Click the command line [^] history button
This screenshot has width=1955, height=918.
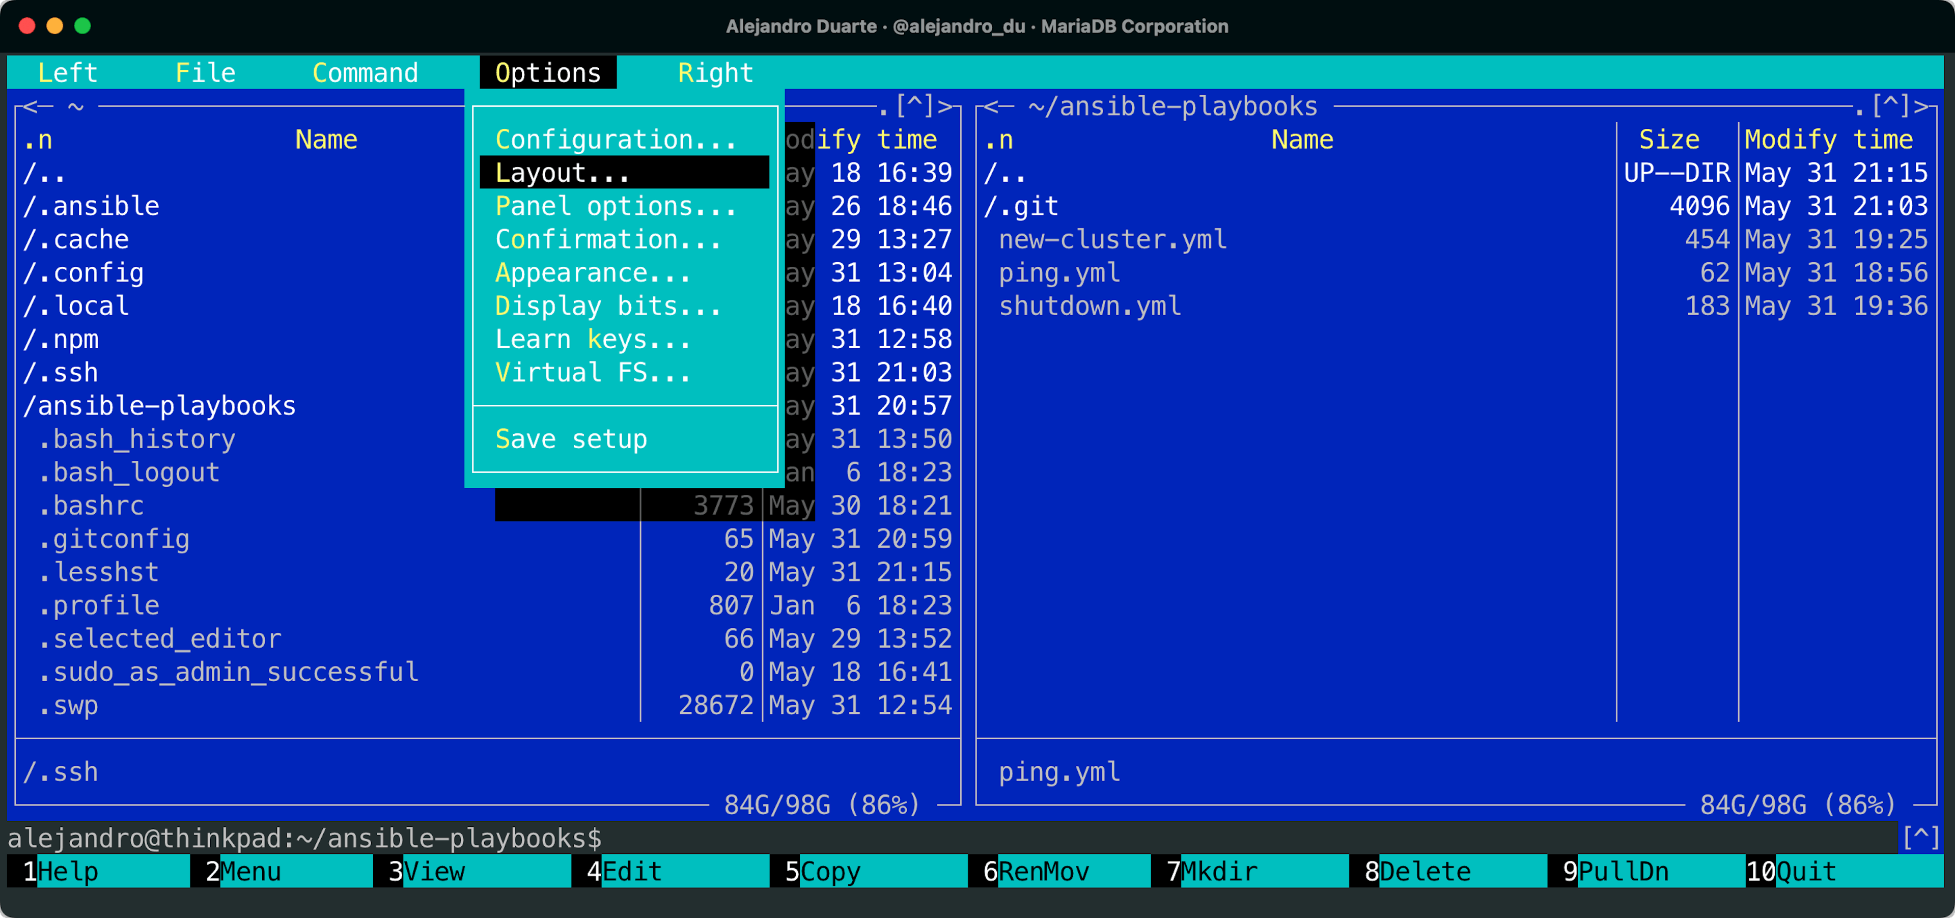click(x=1921, y=838)
